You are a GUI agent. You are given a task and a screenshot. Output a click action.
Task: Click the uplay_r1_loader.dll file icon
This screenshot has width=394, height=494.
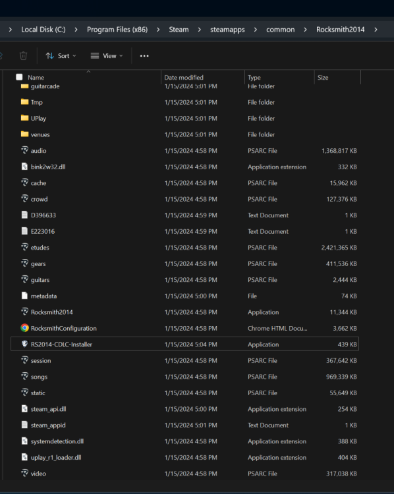click(x=24, y=457)
